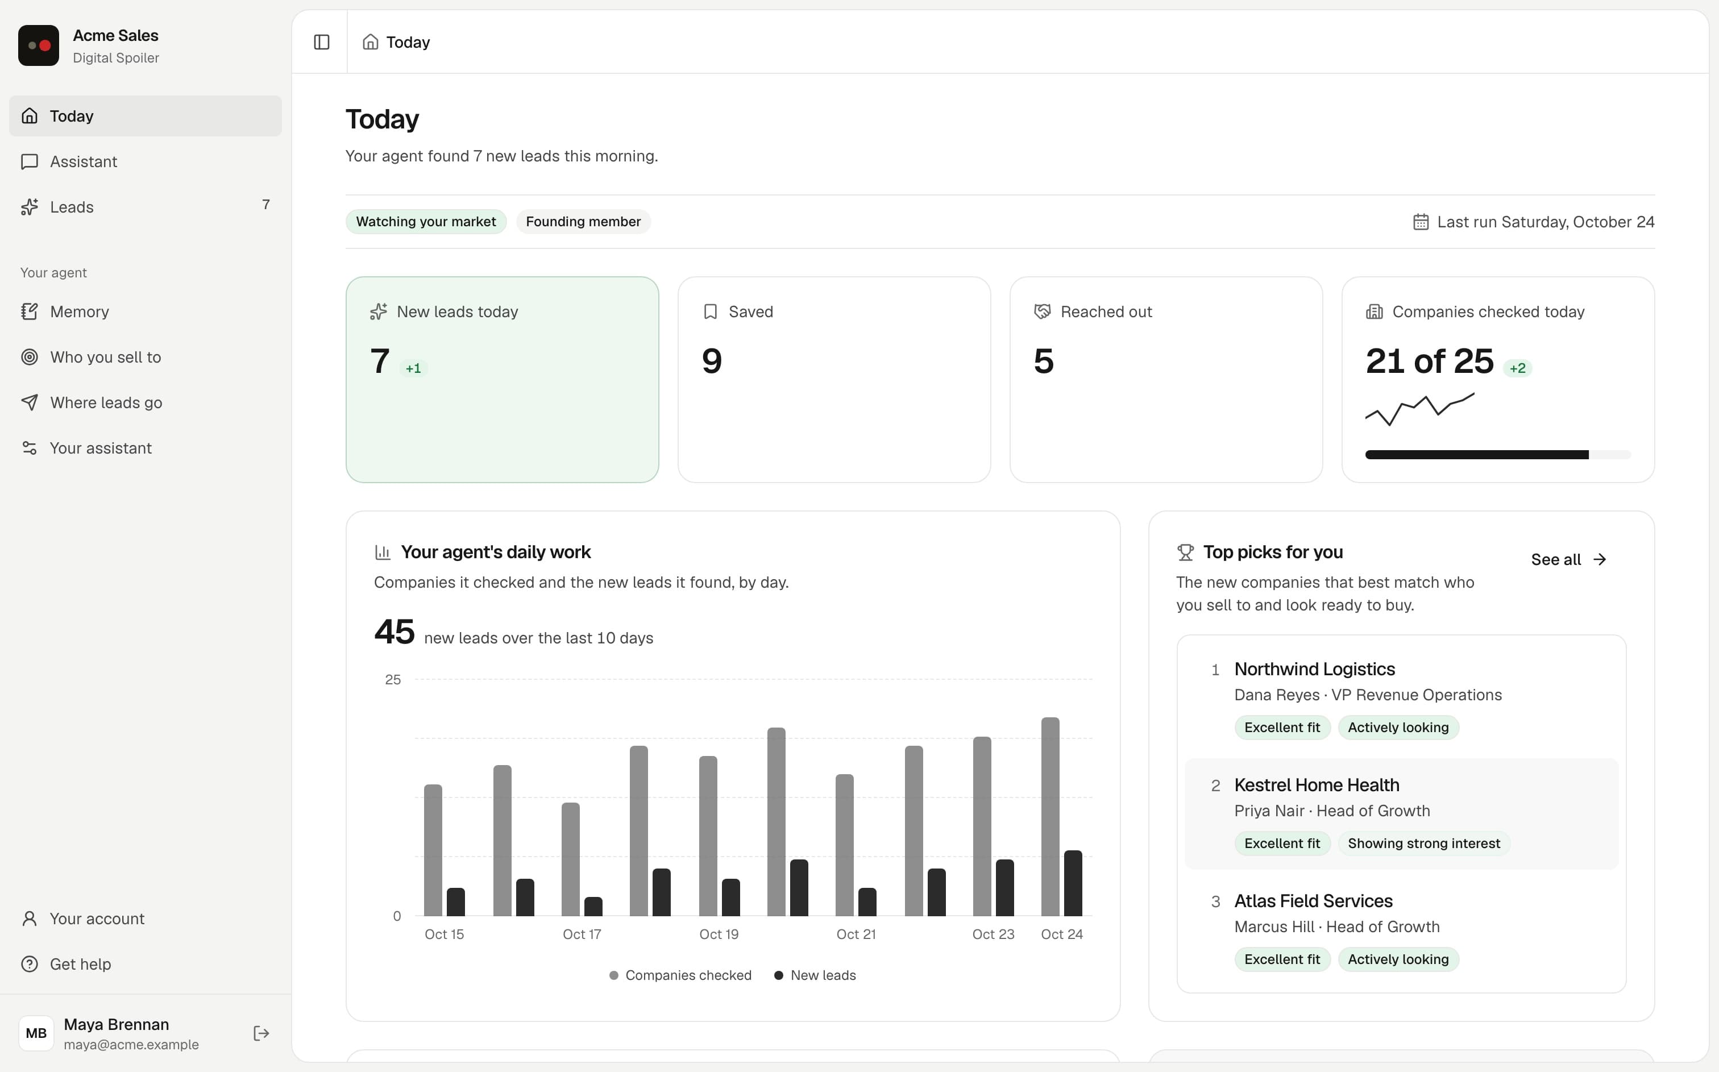The image size is (1719, 1072).
Task: Click the paper plane icon for Where leads go
Action: [x=30, y=402]
